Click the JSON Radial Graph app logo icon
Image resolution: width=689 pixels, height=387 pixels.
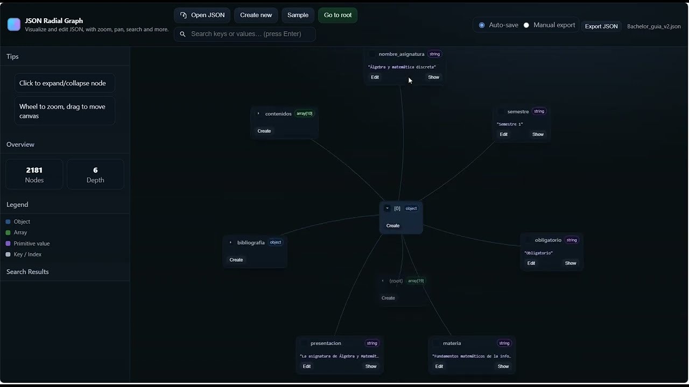pos(13,24)
